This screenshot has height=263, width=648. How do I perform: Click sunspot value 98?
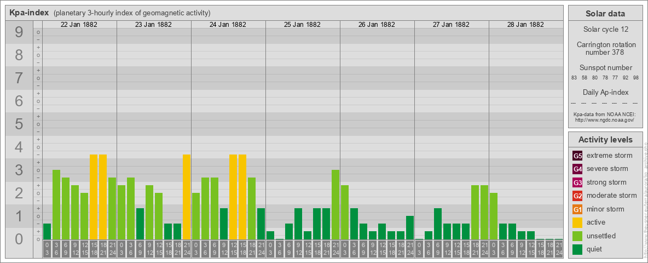[x=635, y=78]
